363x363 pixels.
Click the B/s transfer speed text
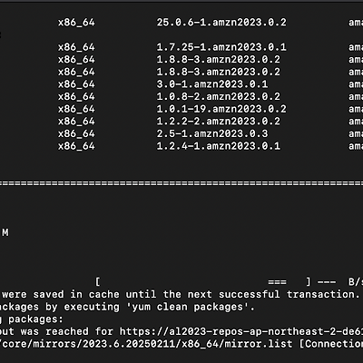pyautogui.click(x=356, y=282)
